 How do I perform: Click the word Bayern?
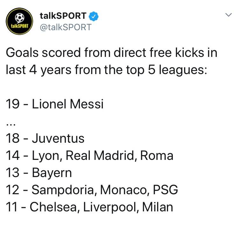[52, 173]
